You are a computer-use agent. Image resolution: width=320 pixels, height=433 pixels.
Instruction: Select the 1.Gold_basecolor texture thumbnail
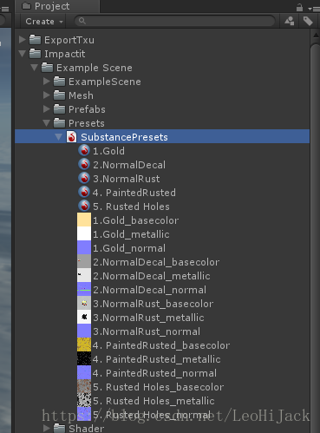click(84, 220)
